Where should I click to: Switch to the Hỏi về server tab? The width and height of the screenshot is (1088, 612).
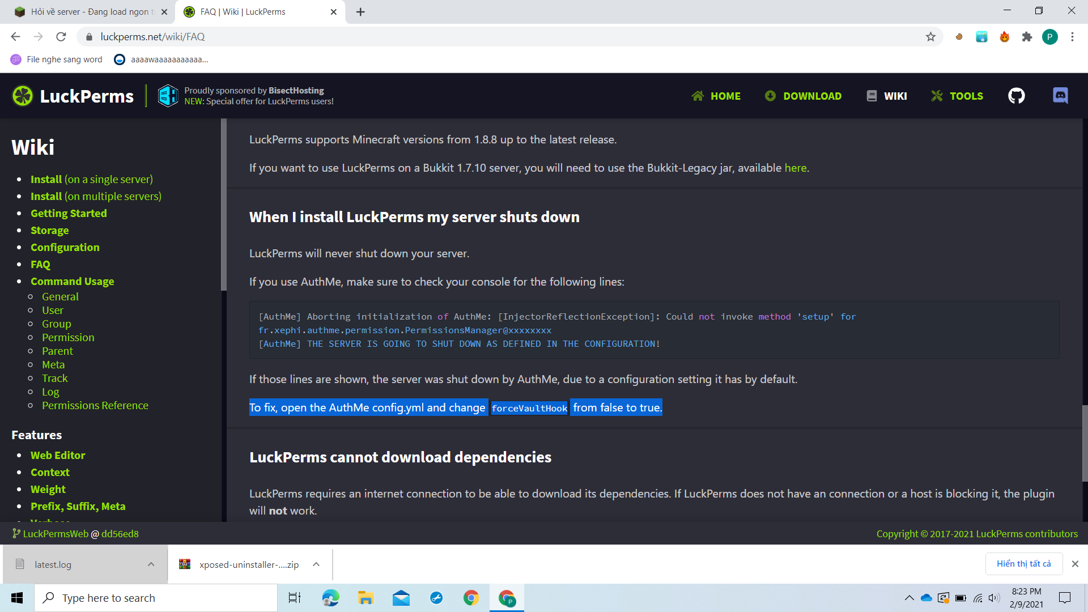[x=91, y=12]
